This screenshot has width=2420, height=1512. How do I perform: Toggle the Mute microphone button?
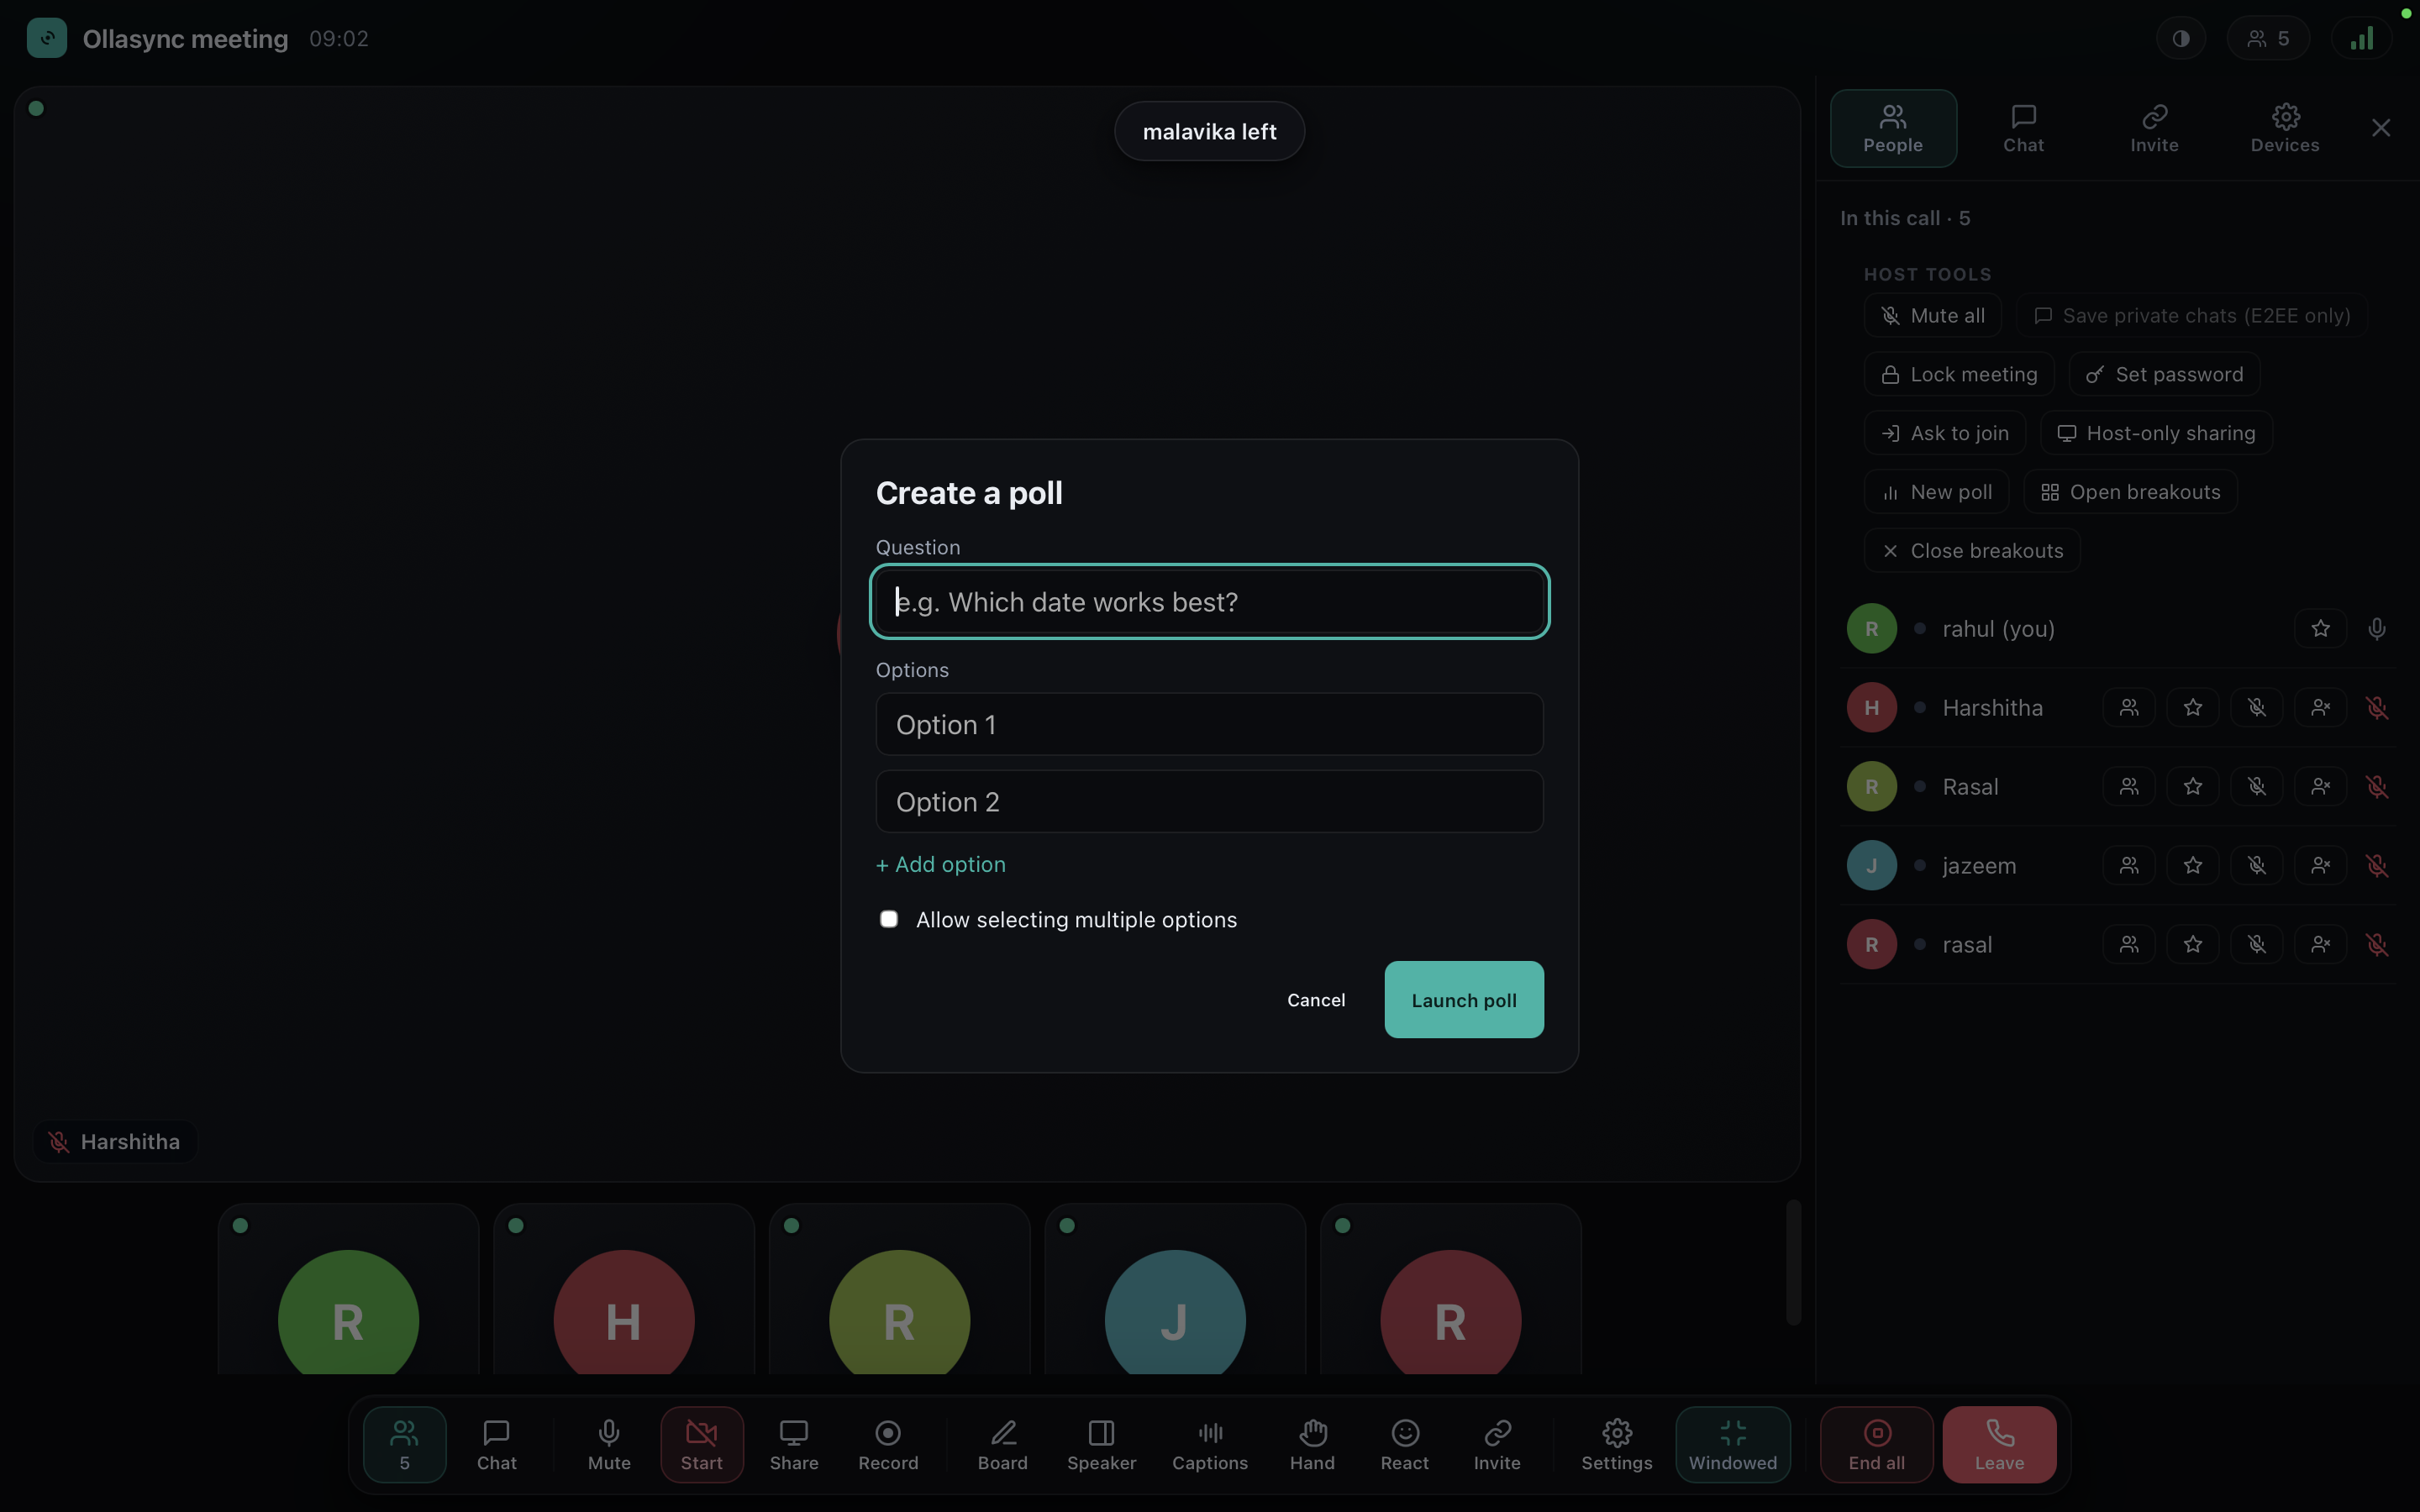tap(608, 1444)
